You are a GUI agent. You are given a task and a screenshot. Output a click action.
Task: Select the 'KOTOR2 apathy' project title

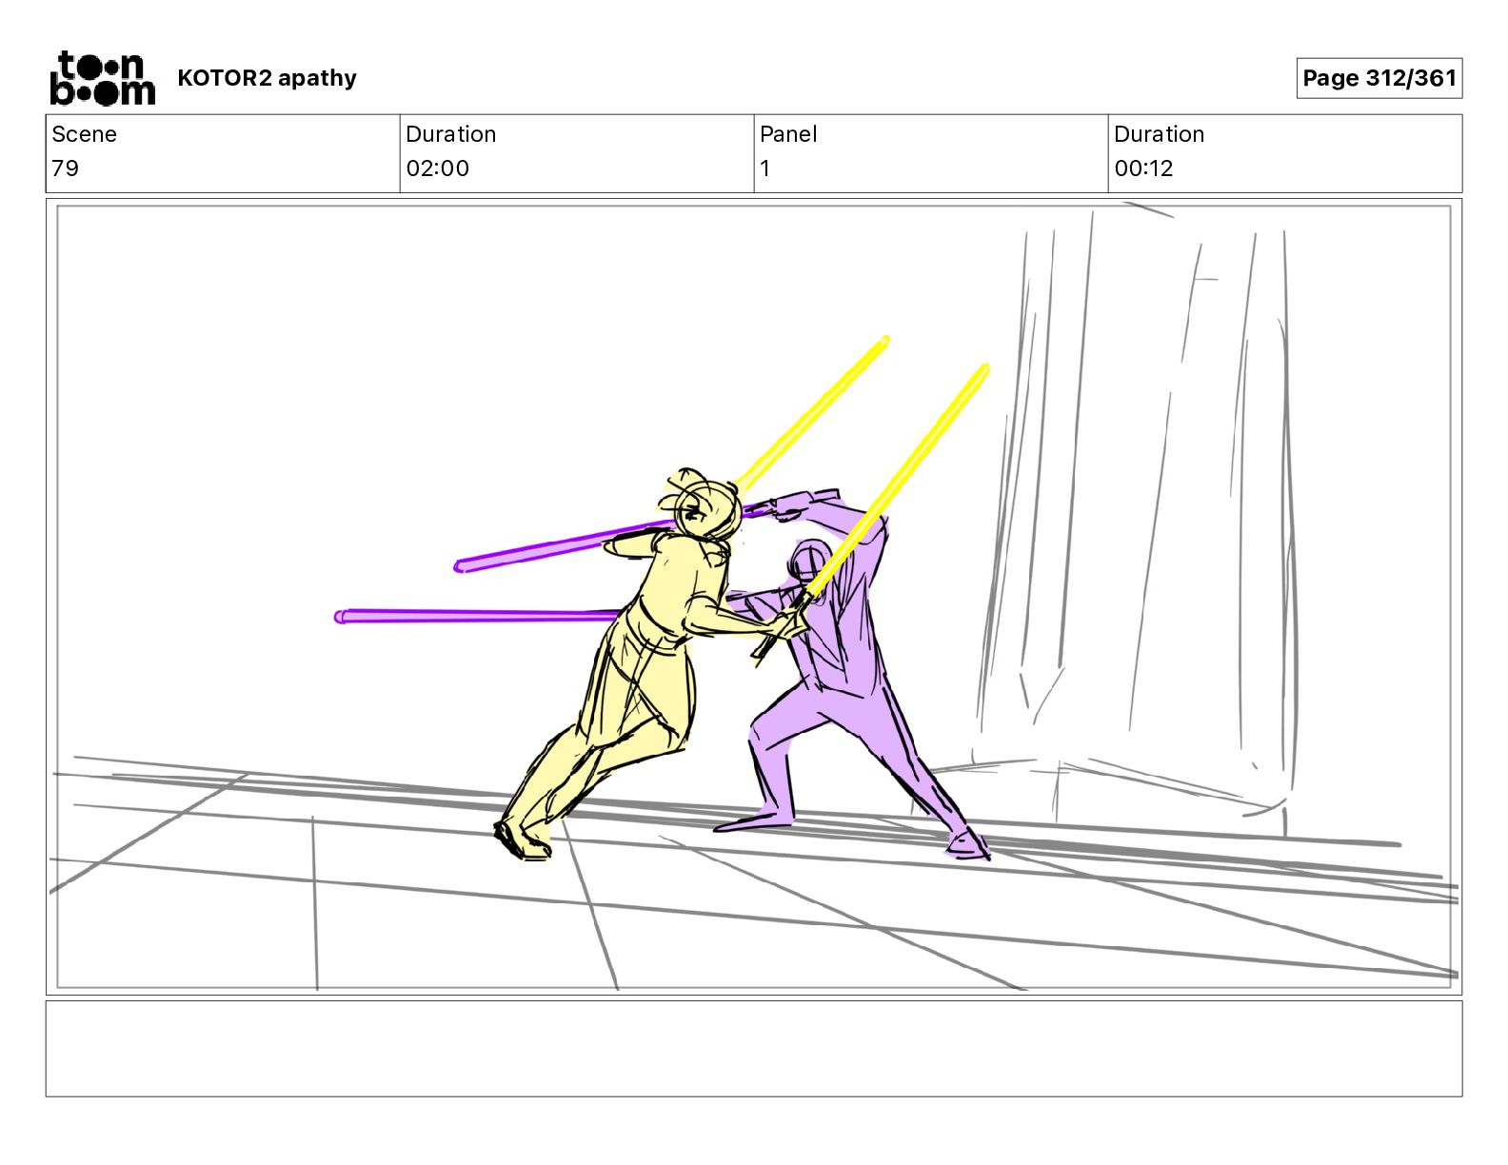point(267,78)
